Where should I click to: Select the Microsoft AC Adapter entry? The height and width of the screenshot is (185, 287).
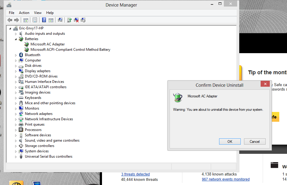tap(48, 44)
